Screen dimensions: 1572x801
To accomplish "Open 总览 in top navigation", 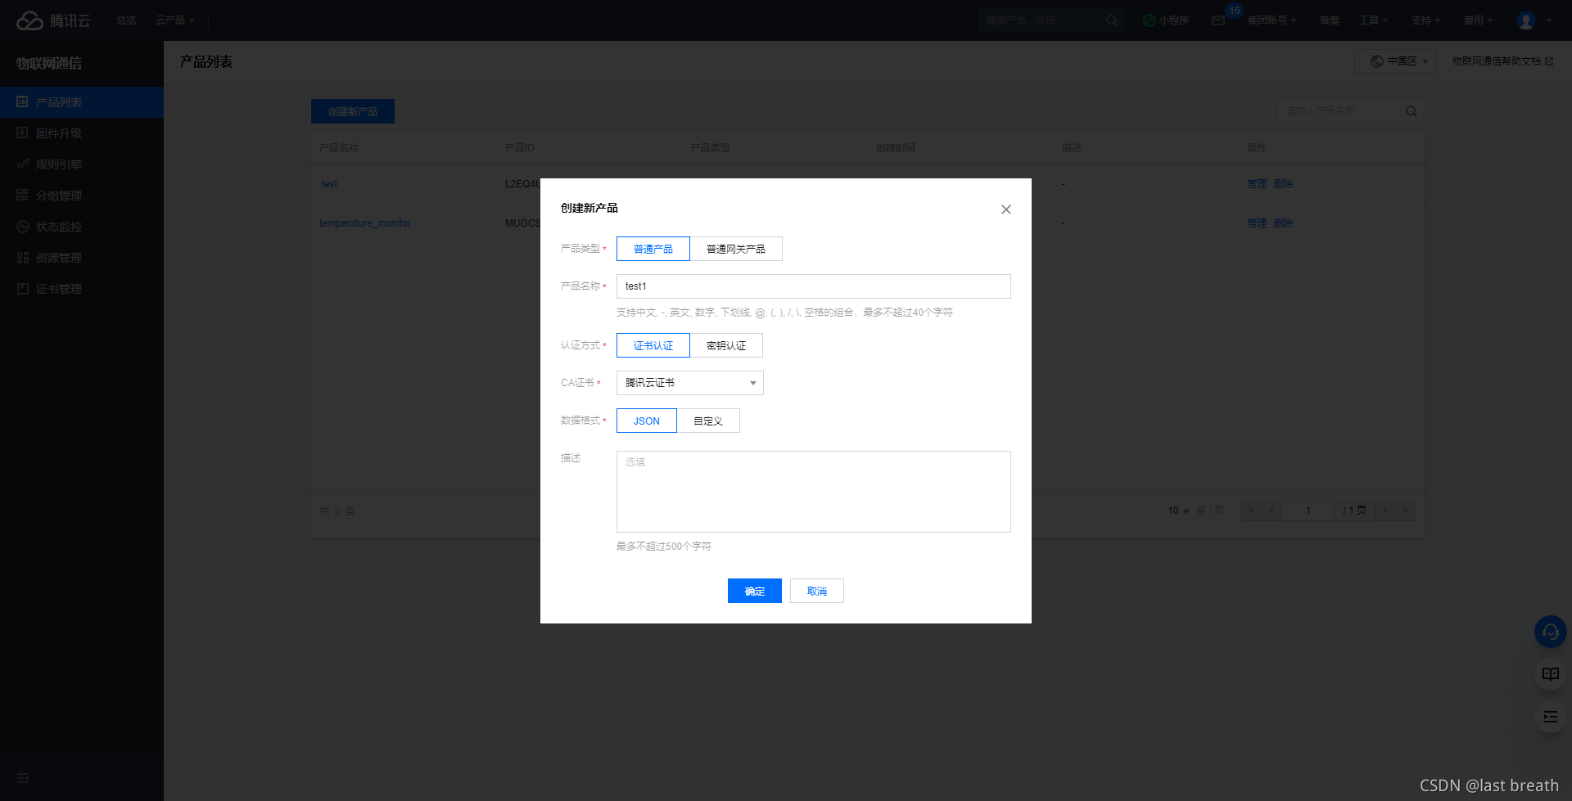I will click(126, 20).
